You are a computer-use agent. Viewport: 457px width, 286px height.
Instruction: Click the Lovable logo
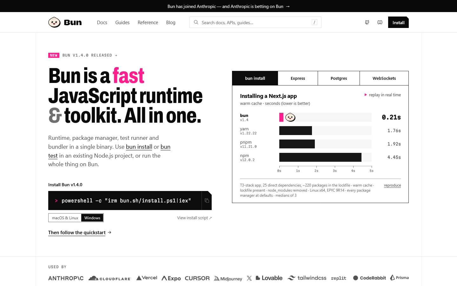(269, 278)
